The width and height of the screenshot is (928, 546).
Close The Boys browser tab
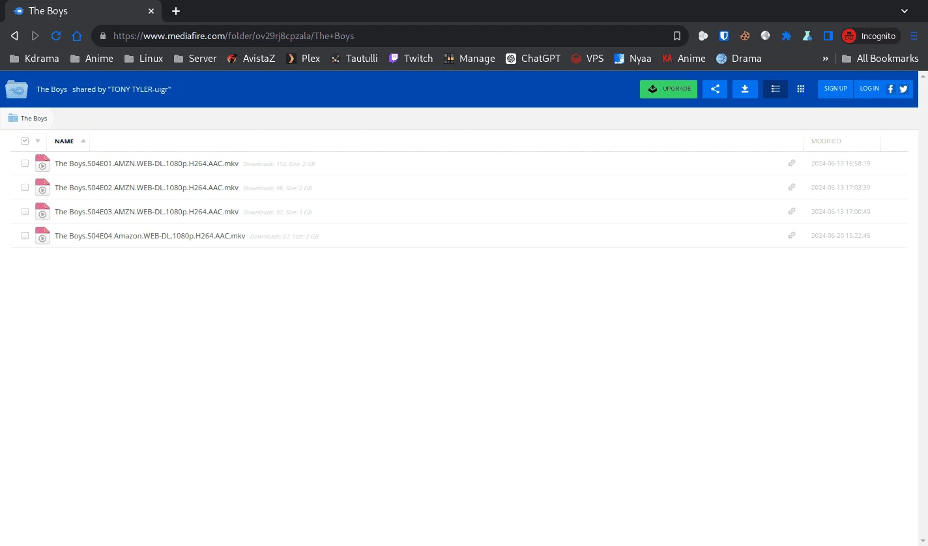(151, 11)
